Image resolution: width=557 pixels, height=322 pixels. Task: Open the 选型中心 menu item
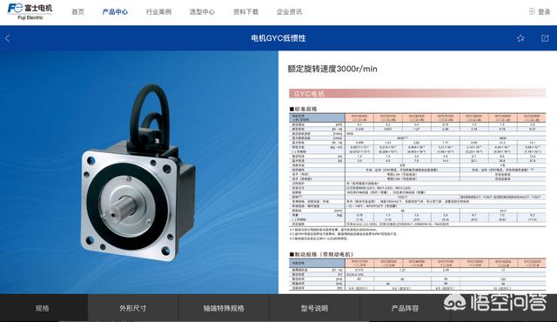point(202,11)
